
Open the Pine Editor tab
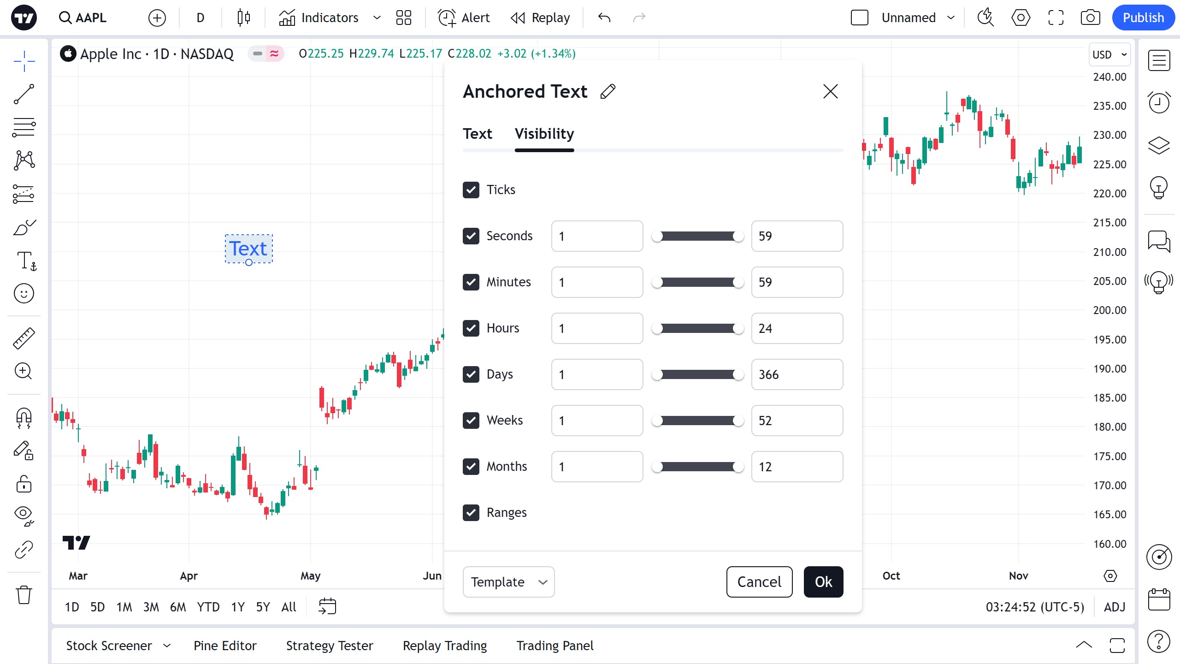pos(225,646)
